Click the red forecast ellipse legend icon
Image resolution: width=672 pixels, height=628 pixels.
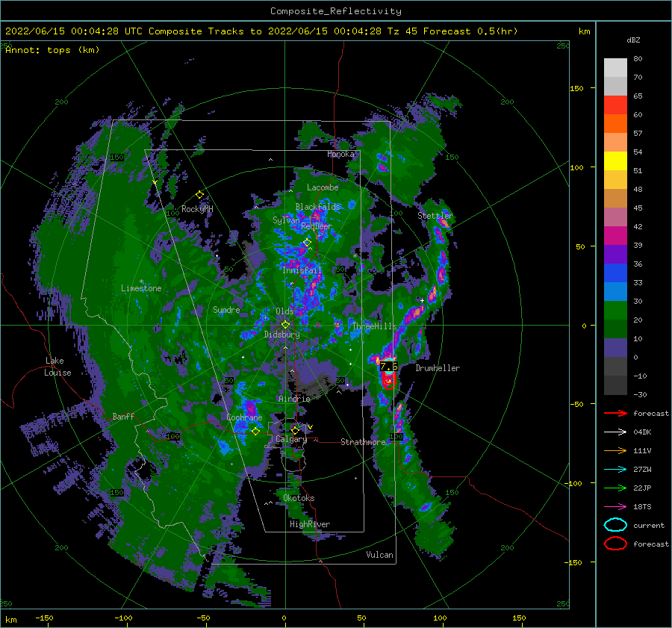615,544
